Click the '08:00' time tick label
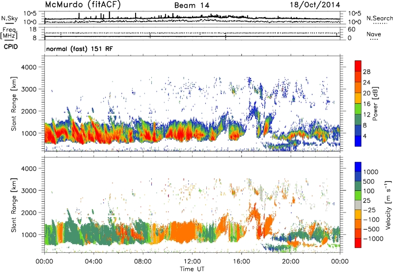 tap(143, 262)
